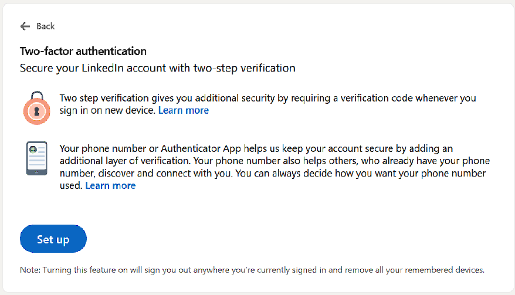Click the profile avatar on the phone icon
The height and width of the screenshot is (295, 515).
coord(37,149)
